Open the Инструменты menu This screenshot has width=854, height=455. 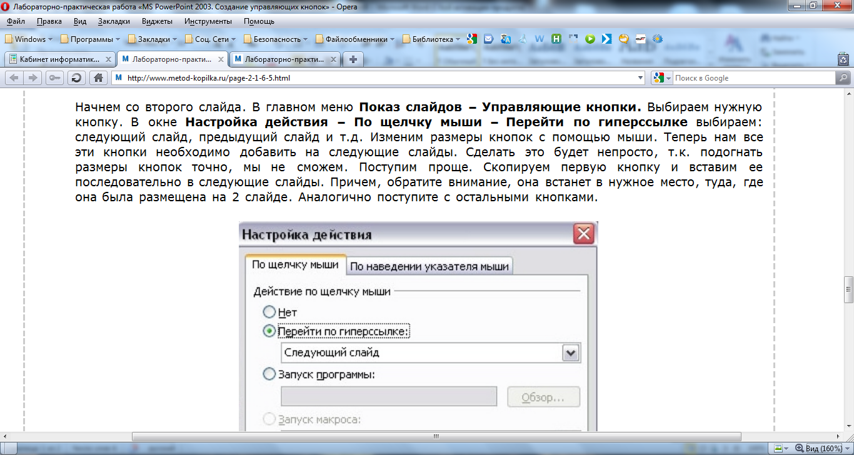(x=208, y=21)
